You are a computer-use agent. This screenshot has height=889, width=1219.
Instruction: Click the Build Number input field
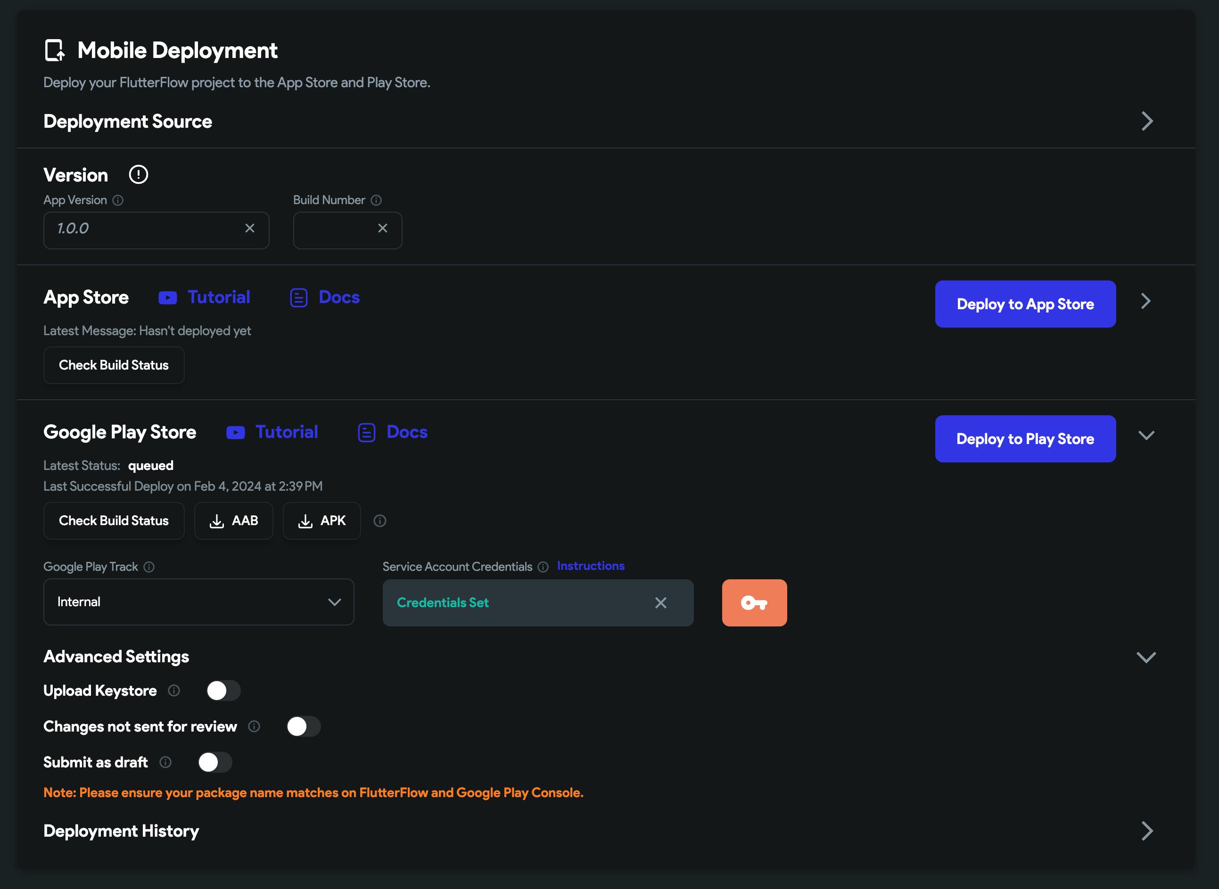coord(348,230)
